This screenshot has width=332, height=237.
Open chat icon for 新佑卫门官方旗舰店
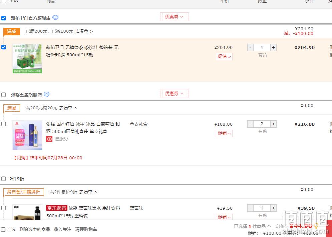[55, 18]
